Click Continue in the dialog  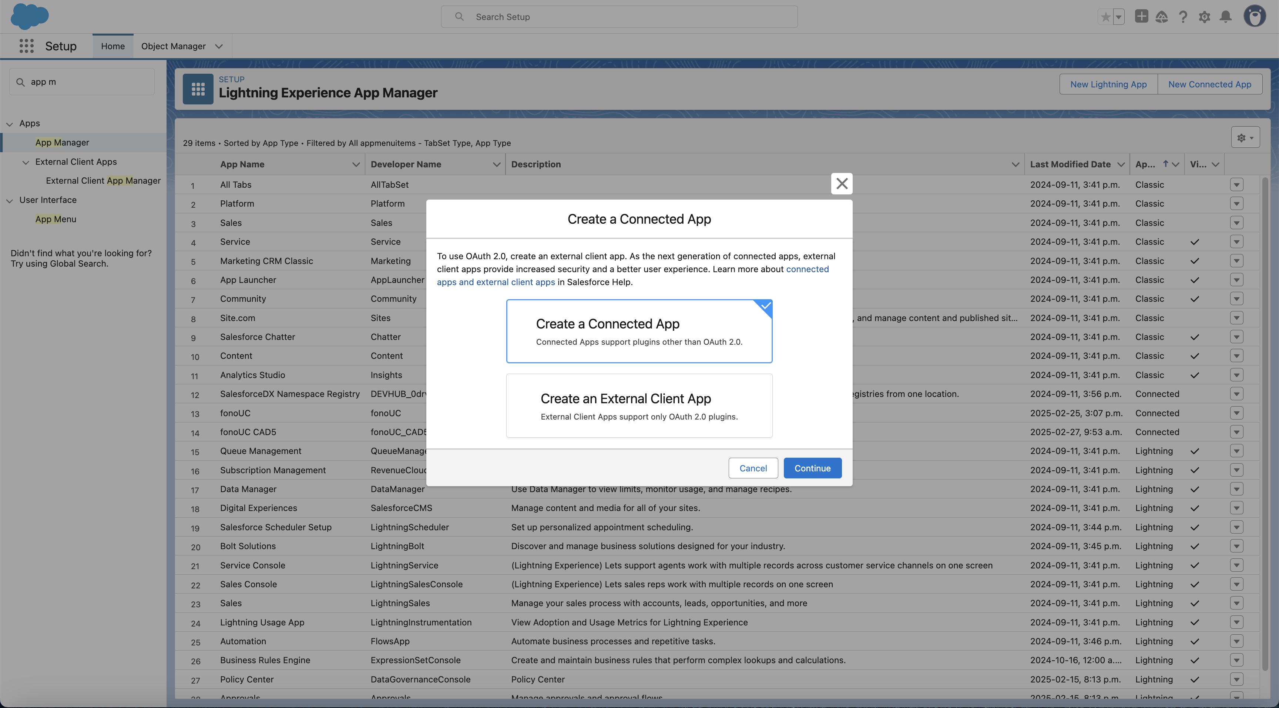click(x=812, y=468)
